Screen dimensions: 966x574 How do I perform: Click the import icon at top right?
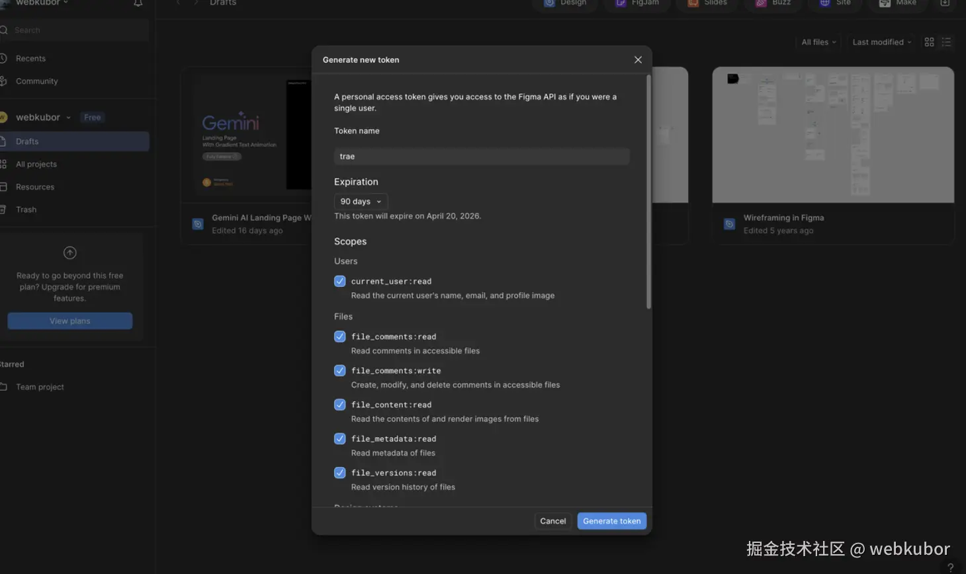point(945,3)
